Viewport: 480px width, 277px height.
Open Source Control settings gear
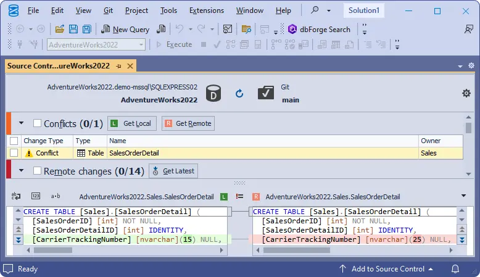(466, 93)
